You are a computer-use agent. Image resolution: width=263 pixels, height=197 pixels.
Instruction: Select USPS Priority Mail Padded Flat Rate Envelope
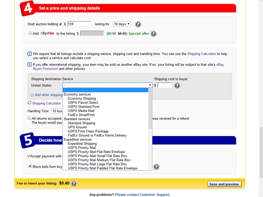coord(103,168)
